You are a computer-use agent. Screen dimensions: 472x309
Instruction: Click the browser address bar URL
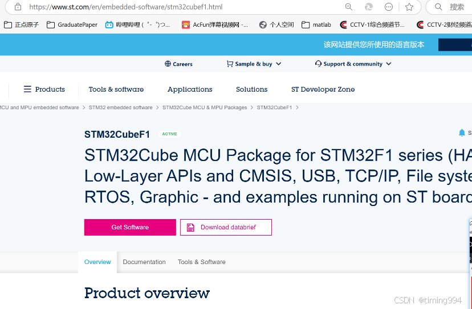[x=125, y=7]
